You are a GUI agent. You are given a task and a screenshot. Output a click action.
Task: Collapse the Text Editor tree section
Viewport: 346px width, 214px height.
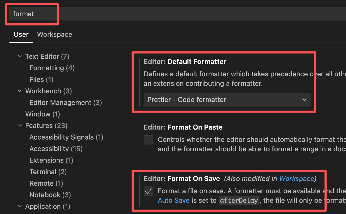[20, 56]
